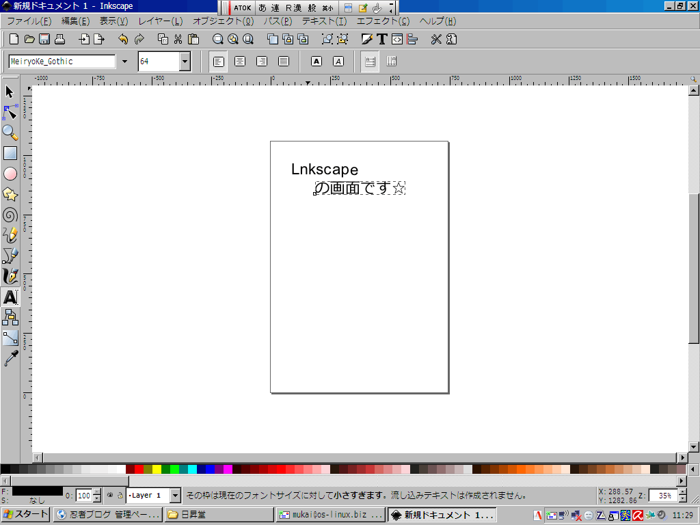Open palette menu arrow at swatches end
700x525 pixels.
coord(693,469)
